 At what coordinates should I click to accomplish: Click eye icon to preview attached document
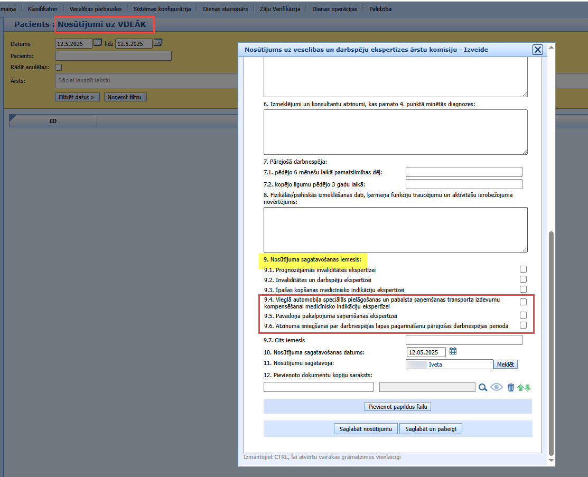497,387
